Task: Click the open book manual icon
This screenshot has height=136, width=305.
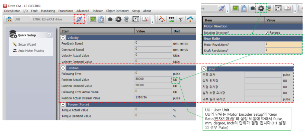Action: 146,19
